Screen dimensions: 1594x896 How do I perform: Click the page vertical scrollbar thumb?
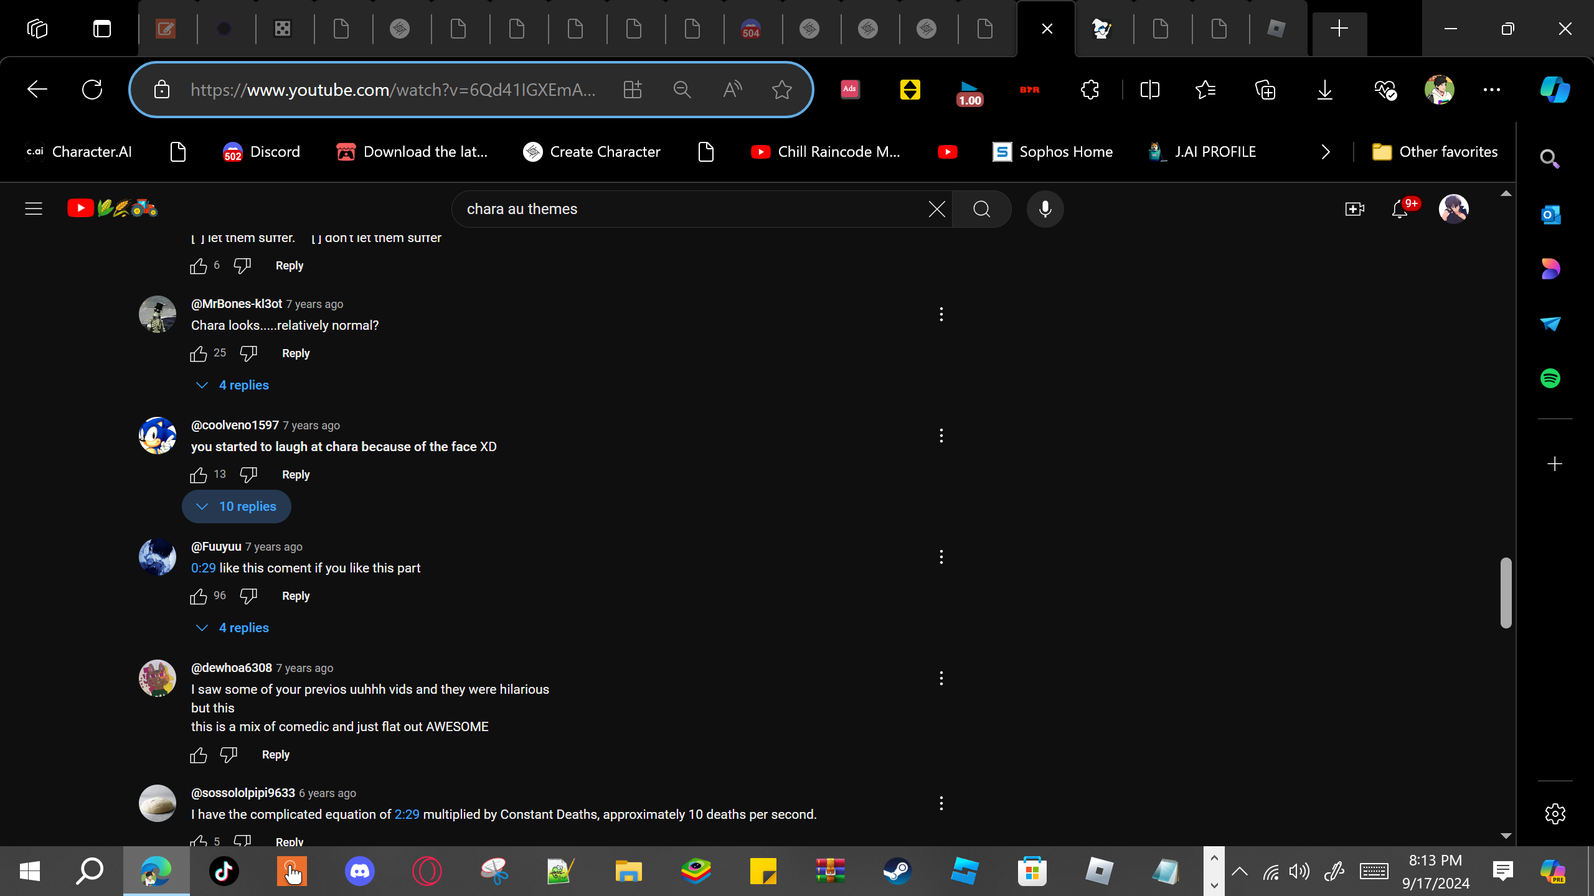(x=1506, y=592)
